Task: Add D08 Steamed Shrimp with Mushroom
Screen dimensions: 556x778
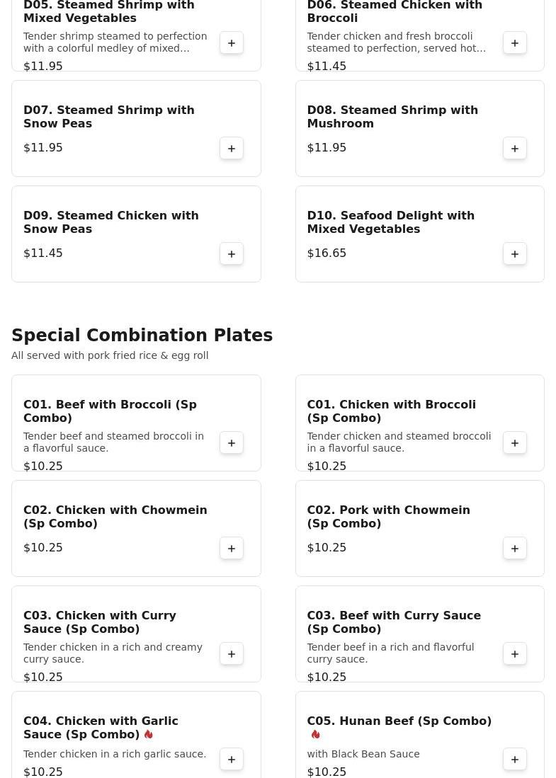Action: click(515, 149)
